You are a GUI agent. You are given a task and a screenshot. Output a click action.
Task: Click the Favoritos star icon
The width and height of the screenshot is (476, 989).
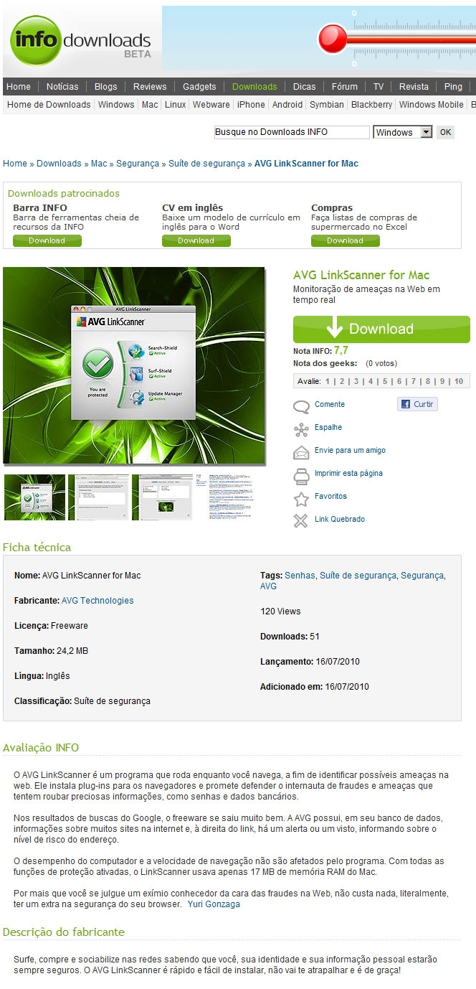301,499
